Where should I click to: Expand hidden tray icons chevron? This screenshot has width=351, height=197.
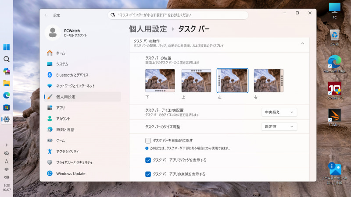[x=7, y=145]
